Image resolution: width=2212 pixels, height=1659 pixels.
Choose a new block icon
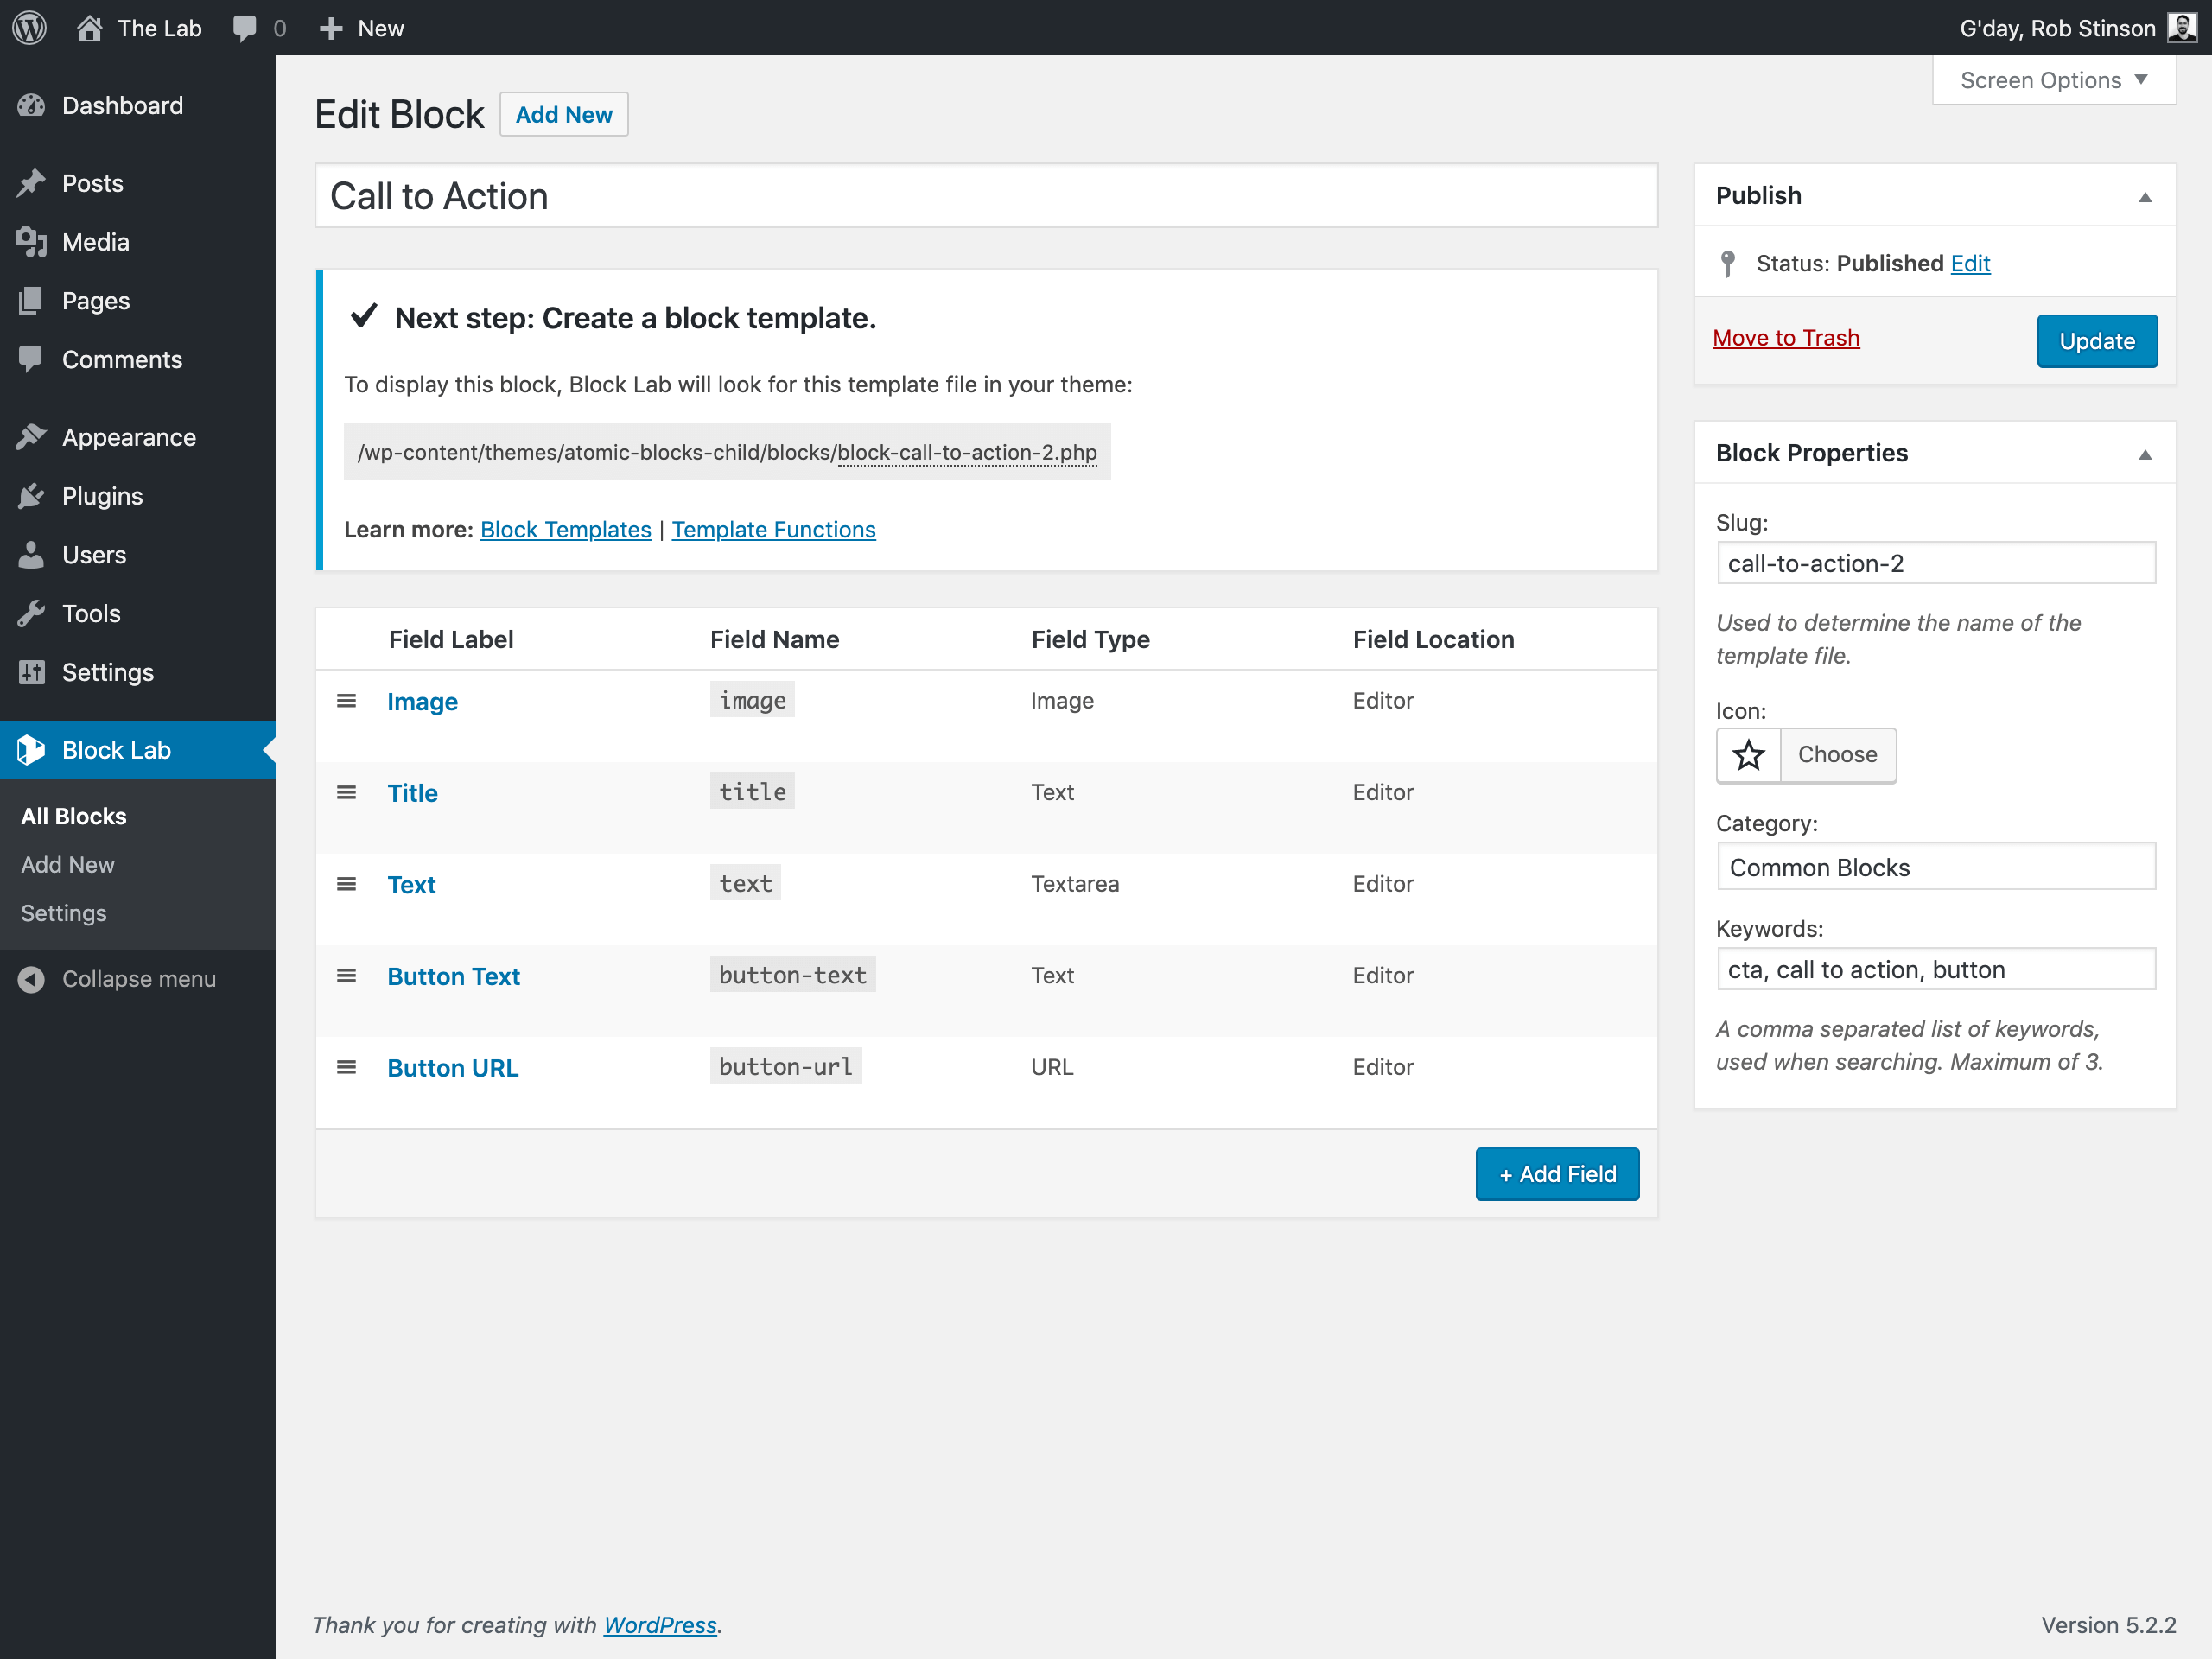pos(1837,755)
